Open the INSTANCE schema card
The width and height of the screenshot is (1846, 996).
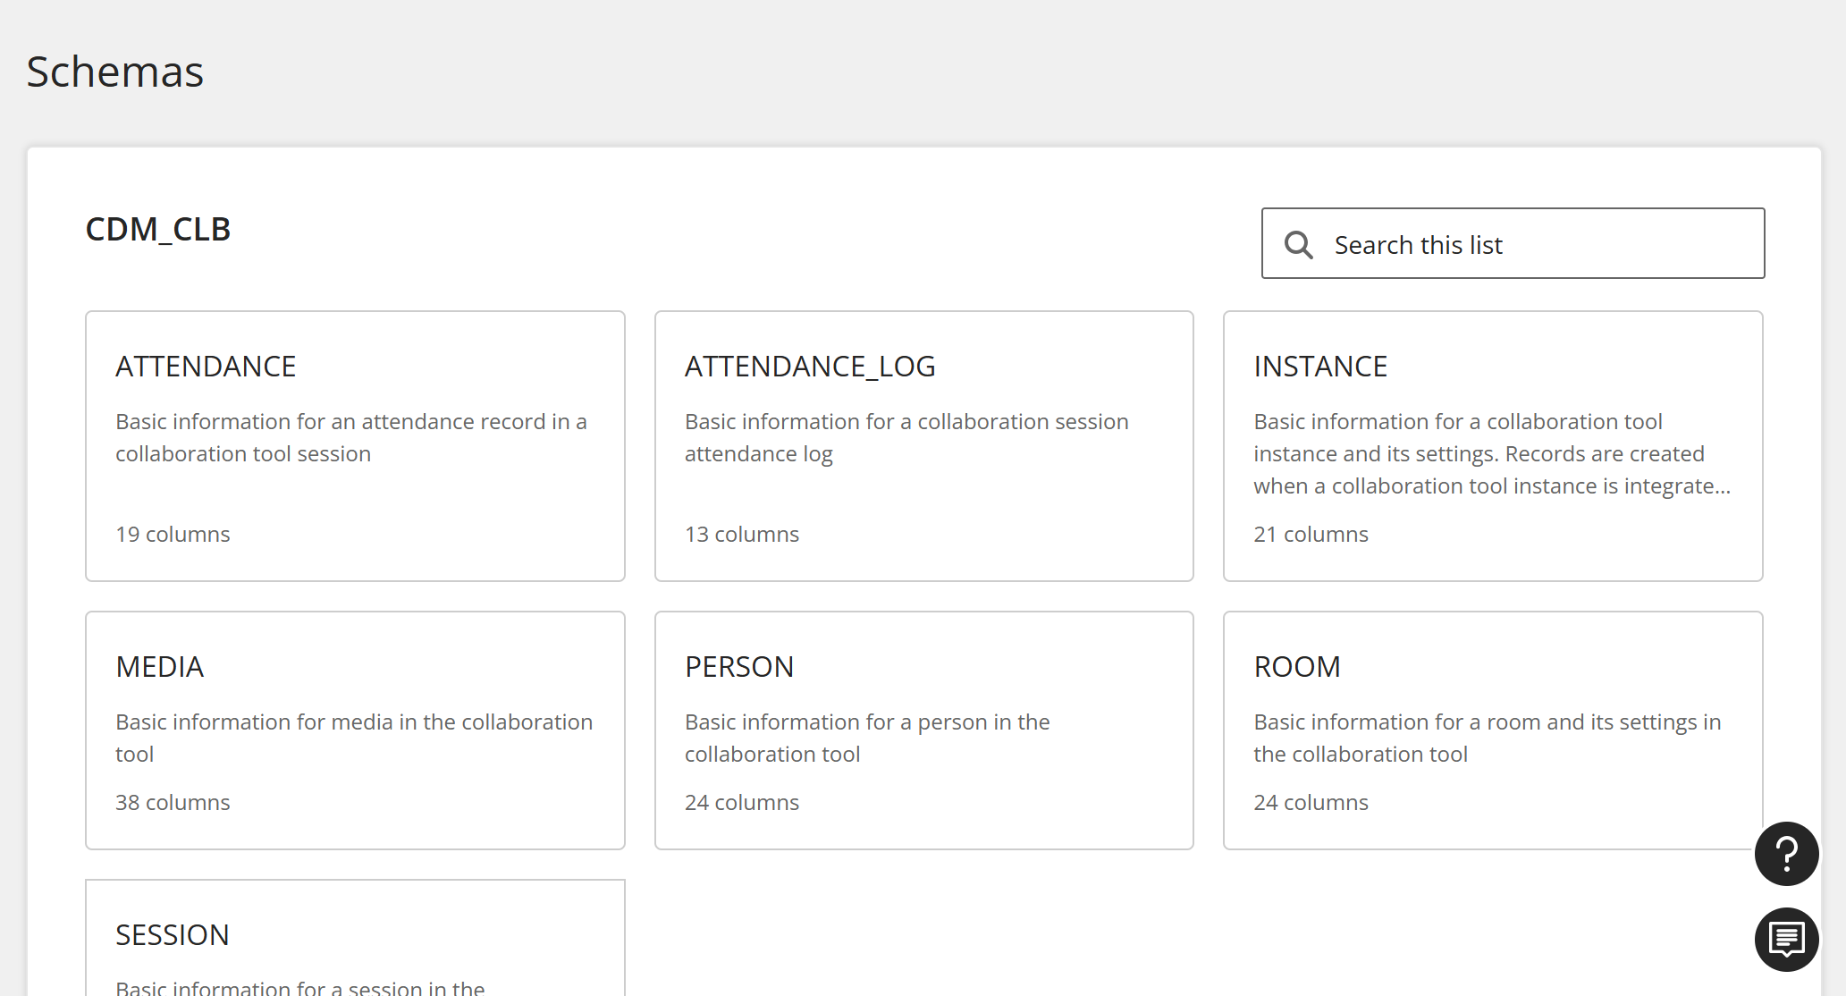(1493, 446)
